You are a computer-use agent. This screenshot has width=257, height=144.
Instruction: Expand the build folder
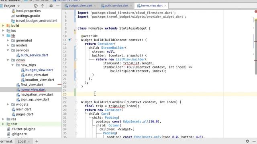3,26
